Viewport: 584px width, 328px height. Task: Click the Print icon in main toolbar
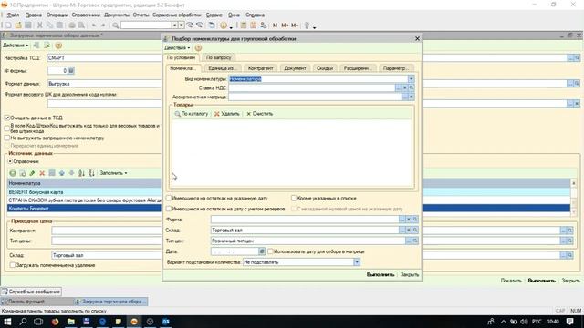pos(72,26)
